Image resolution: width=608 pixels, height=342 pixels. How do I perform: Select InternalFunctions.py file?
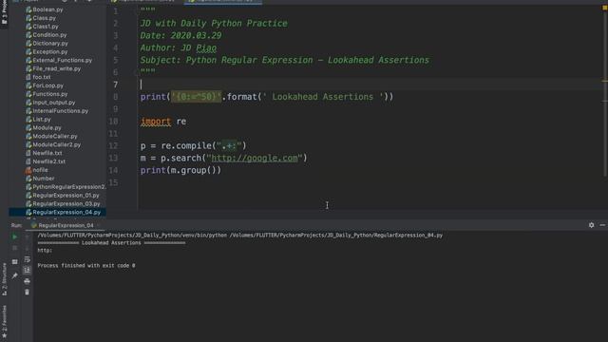click(61, 111)
